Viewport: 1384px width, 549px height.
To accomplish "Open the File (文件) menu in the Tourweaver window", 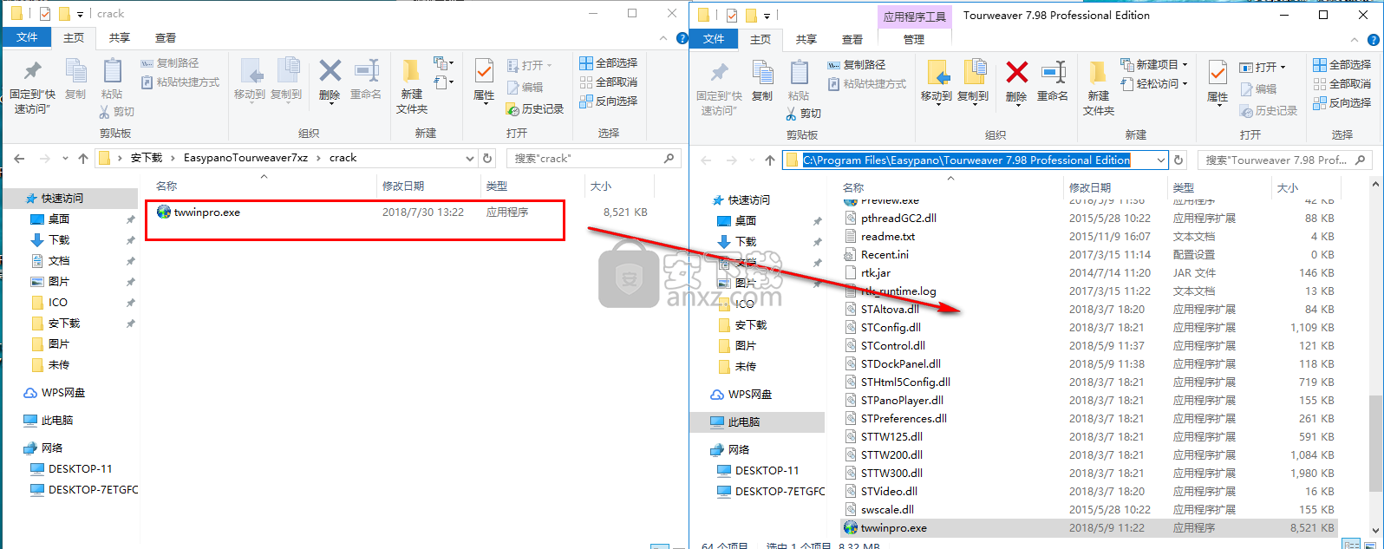I will pyautogui.click(x=714, y=39).
